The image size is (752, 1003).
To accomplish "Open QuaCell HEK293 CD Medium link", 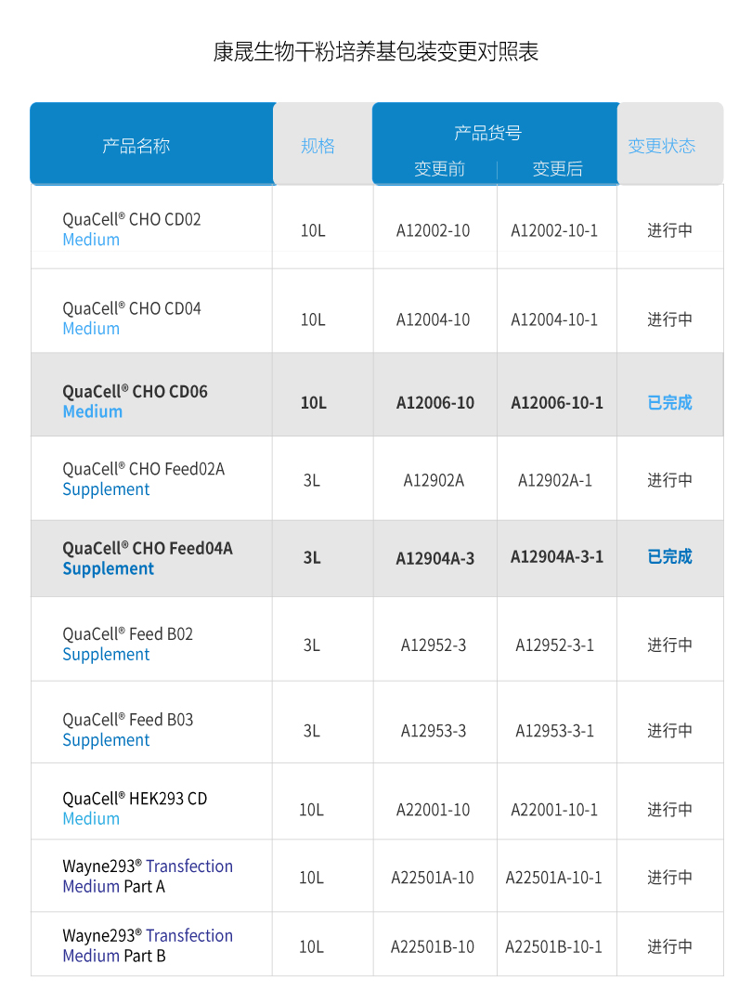I will click(x=135, y=809).
